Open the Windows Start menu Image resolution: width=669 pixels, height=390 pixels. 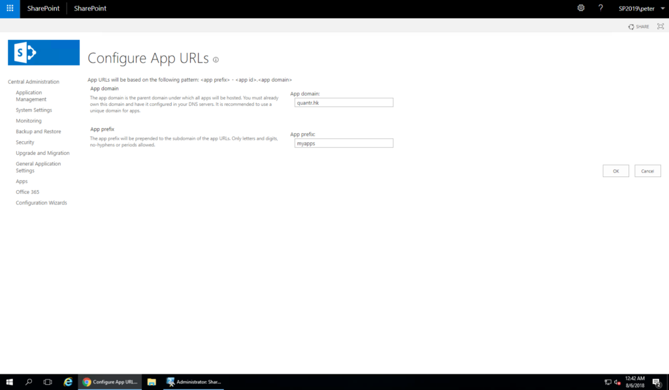click(9, 382)
